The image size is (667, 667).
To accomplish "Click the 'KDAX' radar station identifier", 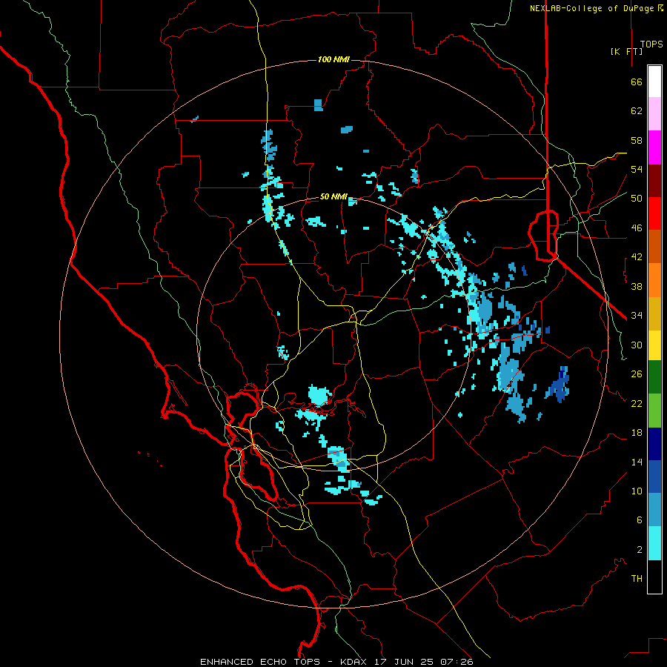I will click(355, 662).
